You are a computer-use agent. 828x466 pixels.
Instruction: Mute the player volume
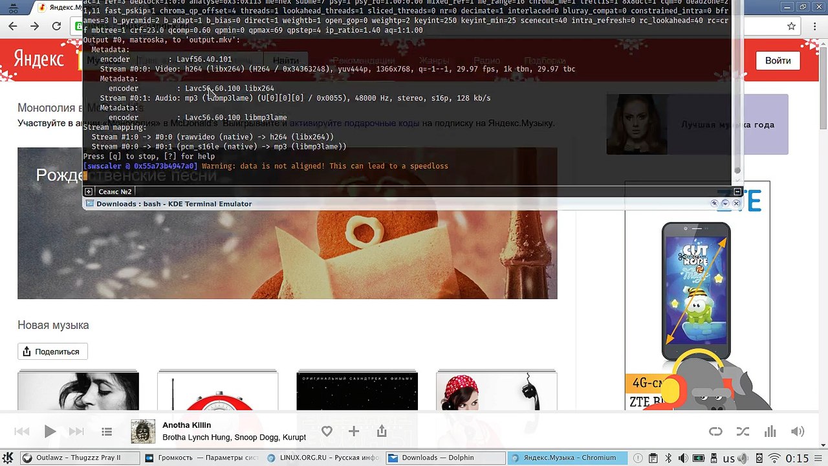(x=798, y=432)
